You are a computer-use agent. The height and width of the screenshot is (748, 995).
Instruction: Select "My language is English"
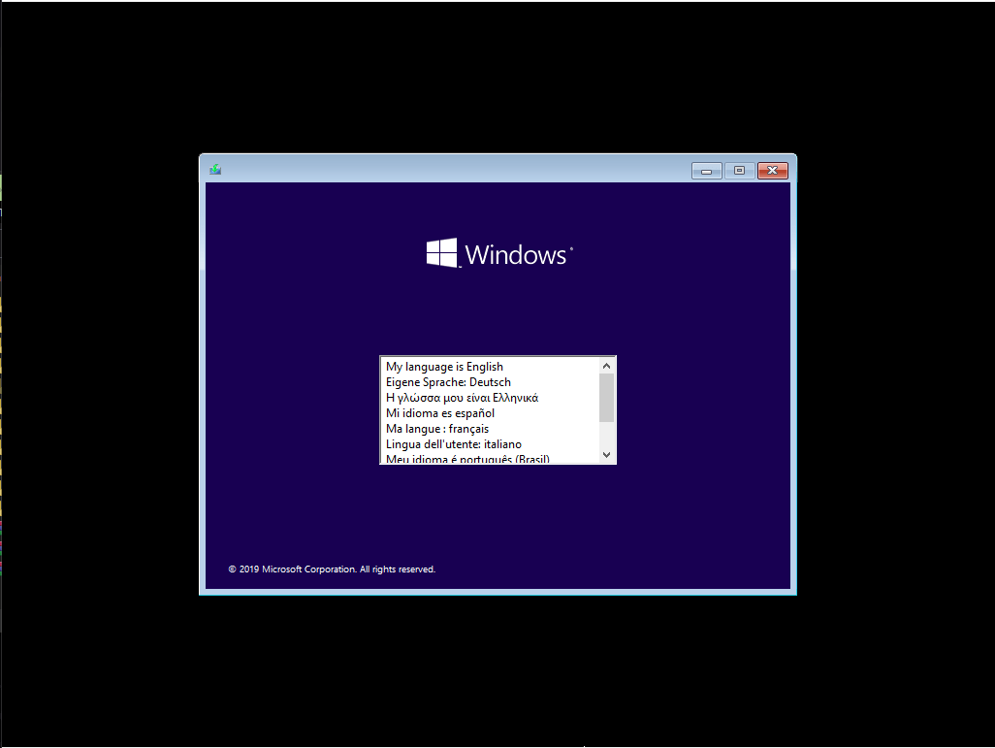[x=490, y=367]
